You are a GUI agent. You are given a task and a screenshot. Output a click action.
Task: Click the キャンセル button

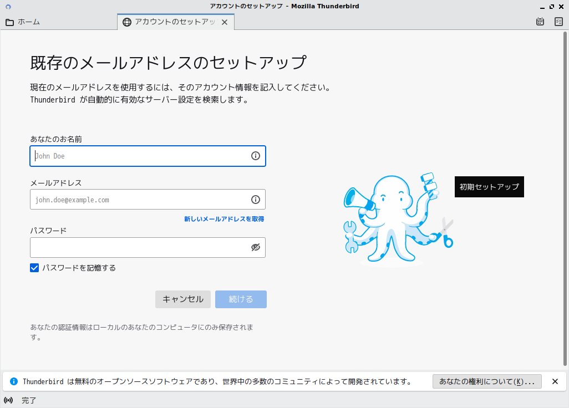tap(183, 299)
